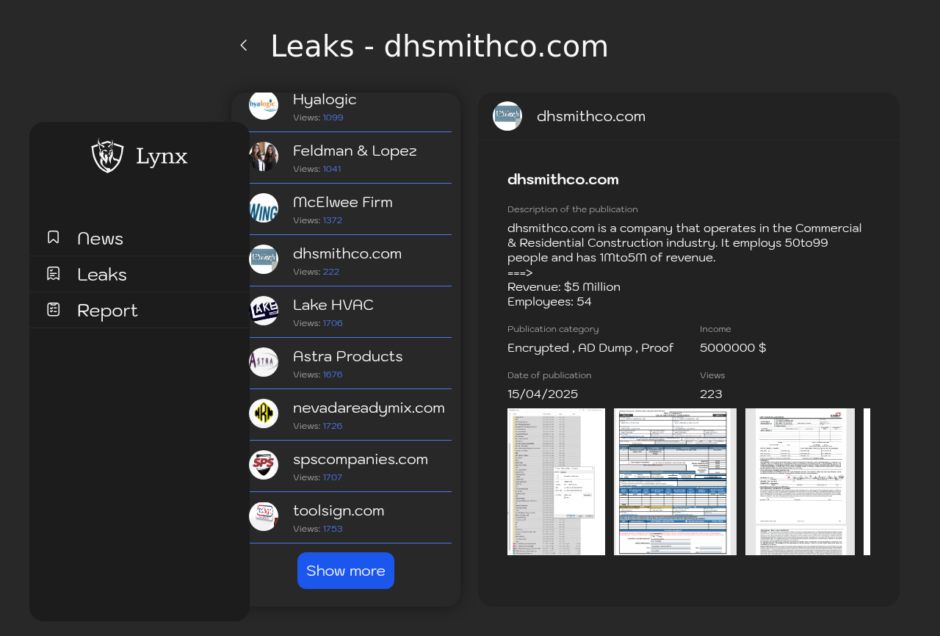940x636 pixels.
Task: Click McElwee Firm avatar
Action: tap(264, 208)
